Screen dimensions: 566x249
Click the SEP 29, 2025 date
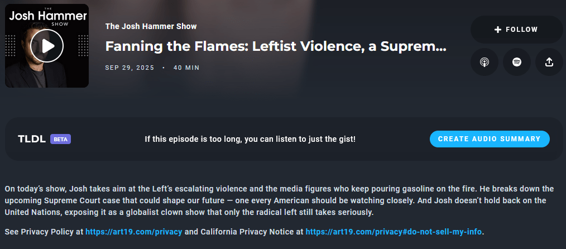(x=129, y=68)
